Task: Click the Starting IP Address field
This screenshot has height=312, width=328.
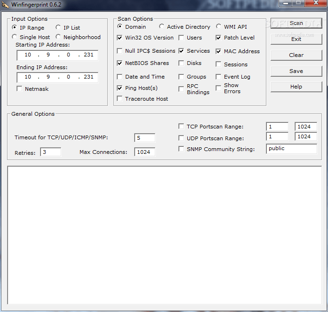Action: pyautogui.click(x=57, y=55)
